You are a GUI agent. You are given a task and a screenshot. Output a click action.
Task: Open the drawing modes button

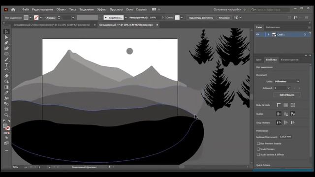pos(6,138)
